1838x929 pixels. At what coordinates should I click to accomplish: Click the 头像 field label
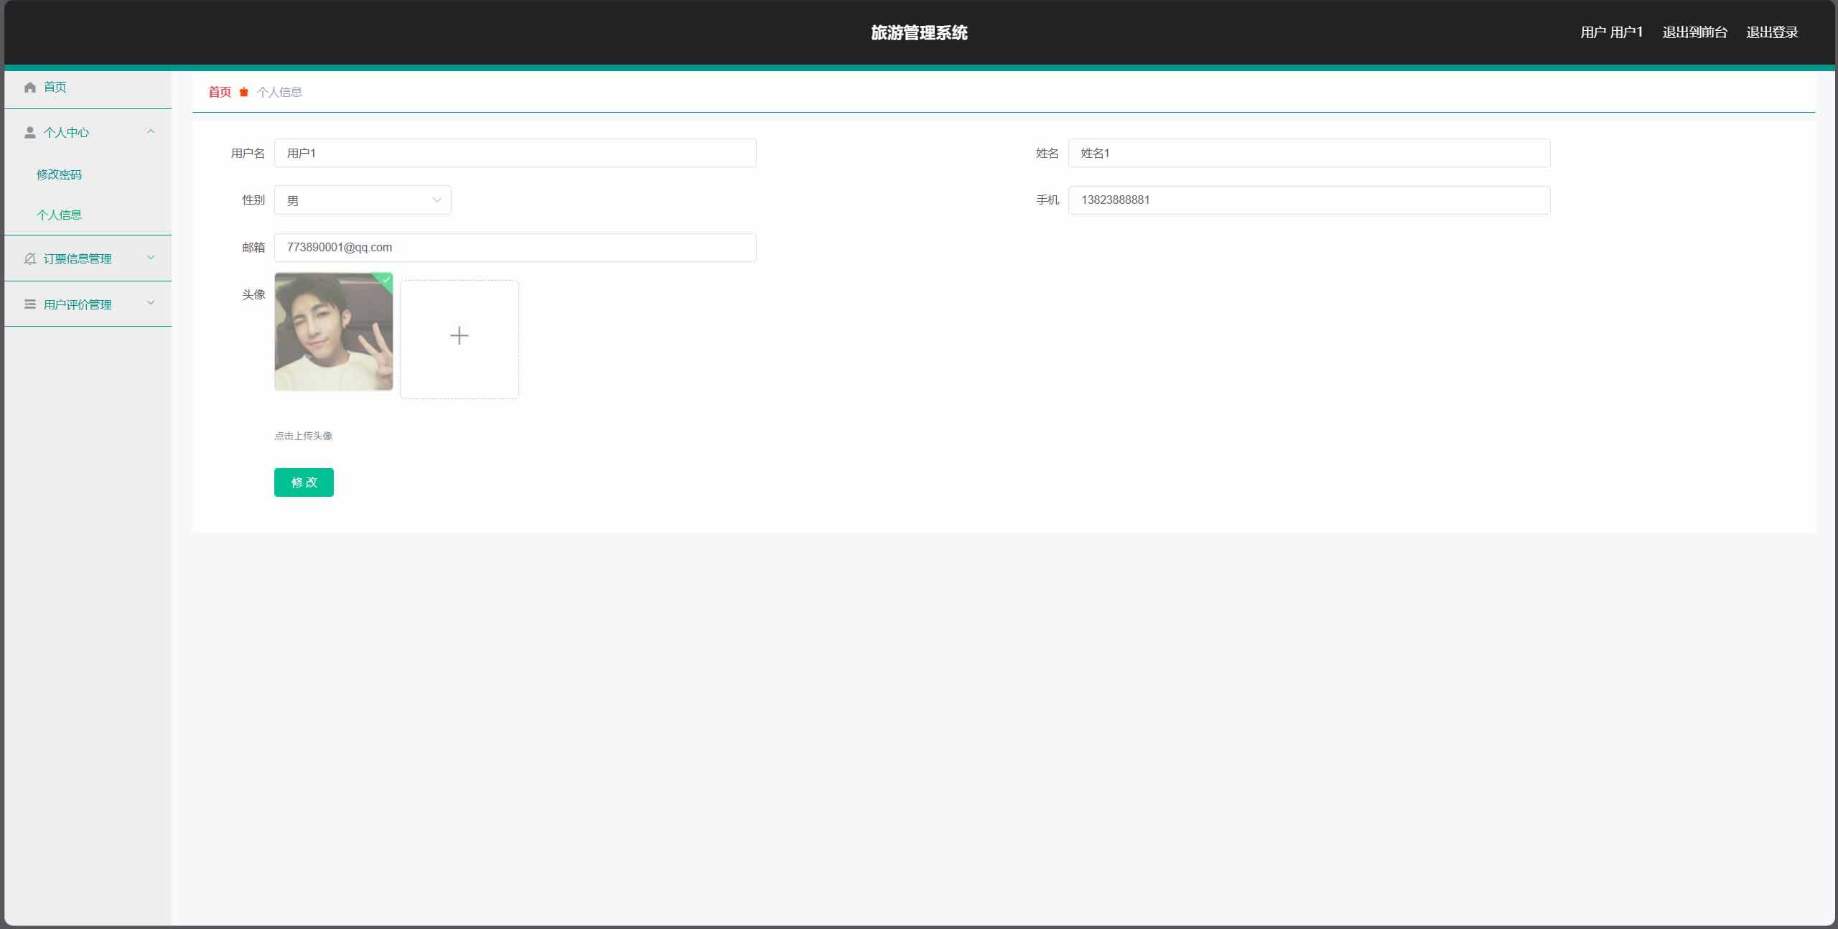[x=253, y=294]
